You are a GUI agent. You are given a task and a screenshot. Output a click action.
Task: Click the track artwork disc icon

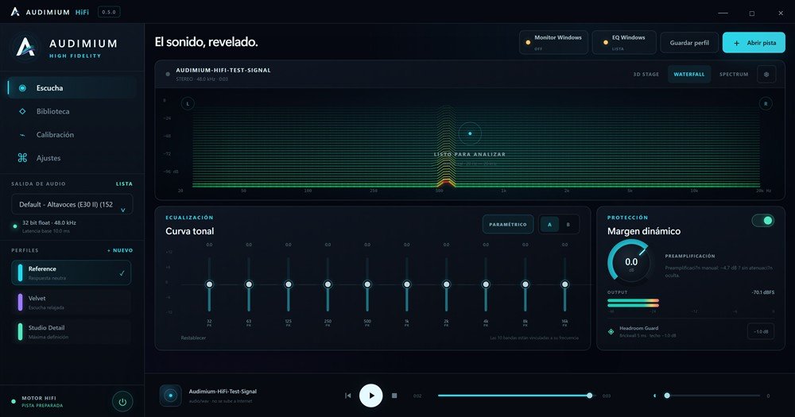[x=170, y=396]
